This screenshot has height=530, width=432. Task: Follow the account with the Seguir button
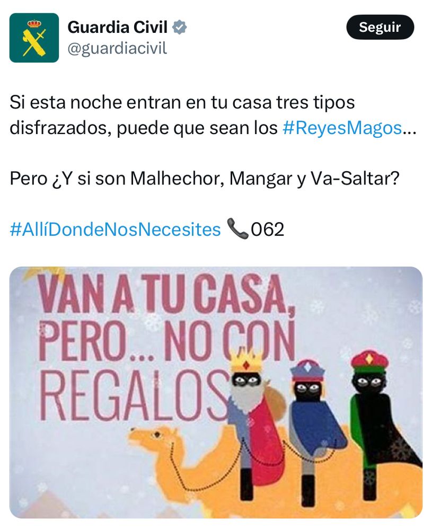pyautogui.click(x=380, y=27)
